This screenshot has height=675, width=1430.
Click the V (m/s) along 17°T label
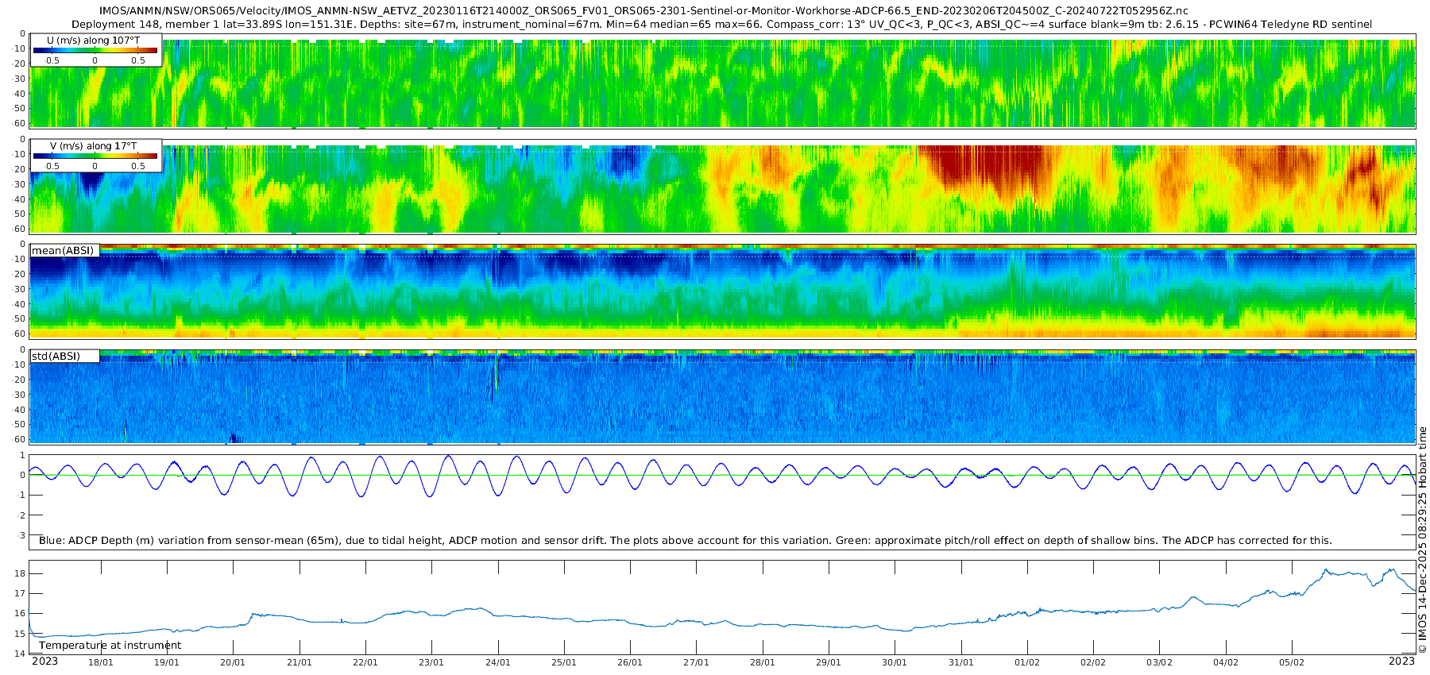[x=94, y=146]
